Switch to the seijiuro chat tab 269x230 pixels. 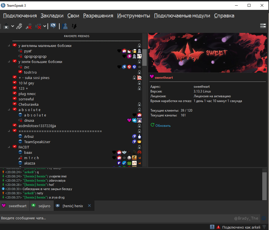pyautogui.click(x=41, y=206)
